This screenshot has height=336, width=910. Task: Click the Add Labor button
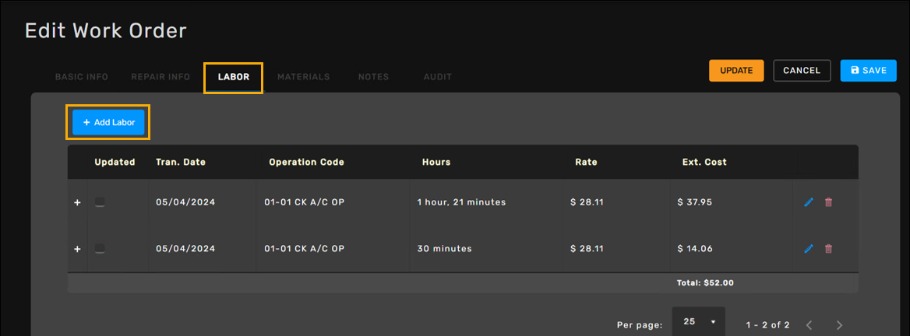click(109, 122)
